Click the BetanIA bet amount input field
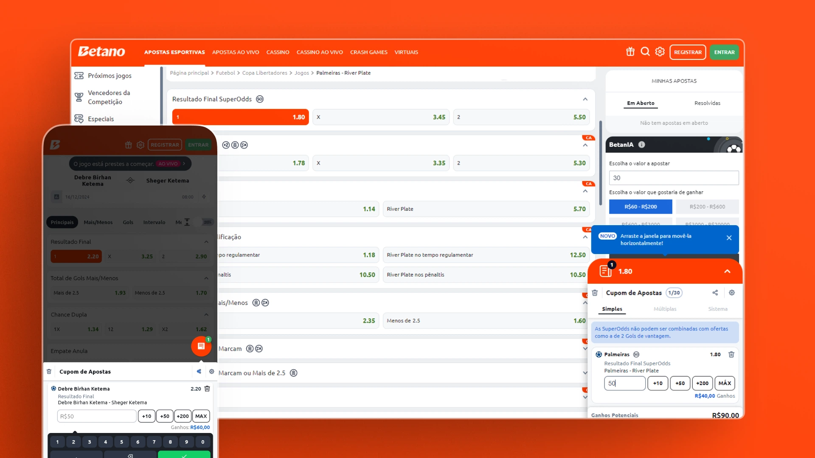 [x=674, y=178]
